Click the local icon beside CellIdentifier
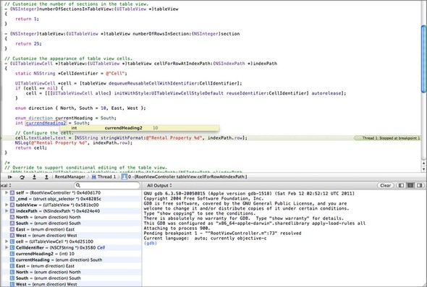This screenshot has width=427, height=287. click(12, 247)
